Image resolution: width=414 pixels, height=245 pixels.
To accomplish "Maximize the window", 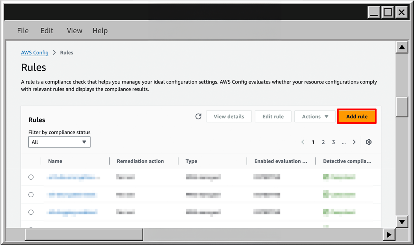I will tap(388, 12).
